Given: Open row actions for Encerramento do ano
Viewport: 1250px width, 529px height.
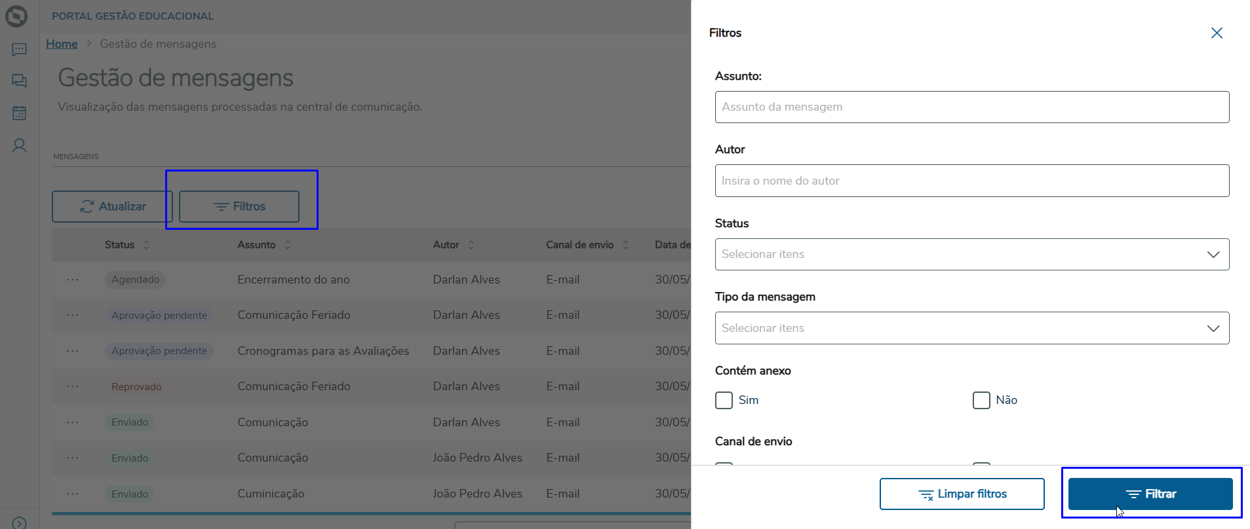Looking at the screenshot, I should click(x=72, y=280).
